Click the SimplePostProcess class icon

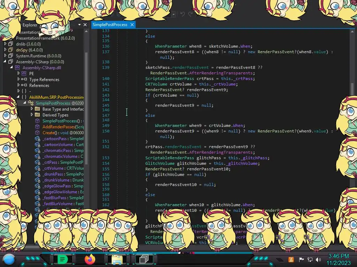click(x=31, y=103)
